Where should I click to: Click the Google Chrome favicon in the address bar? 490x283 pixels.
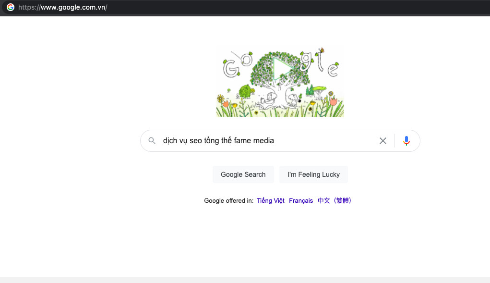click(9, 7)
